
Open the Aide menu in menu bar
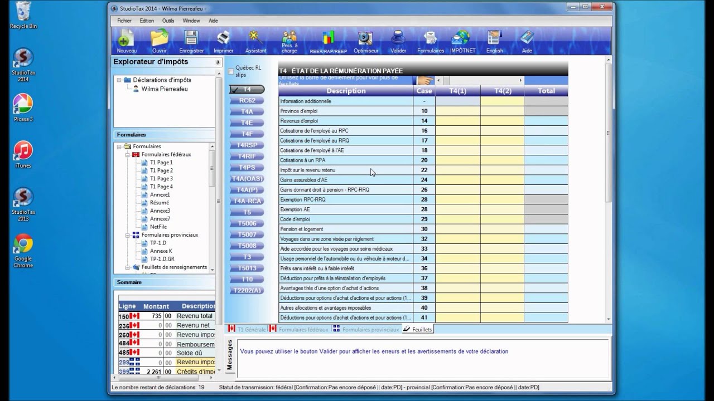(213, 21)
